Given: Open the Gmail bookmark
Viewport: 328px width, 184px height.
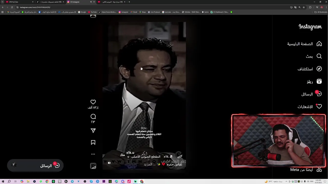Looking at the screenshot, I should (134, 12).
